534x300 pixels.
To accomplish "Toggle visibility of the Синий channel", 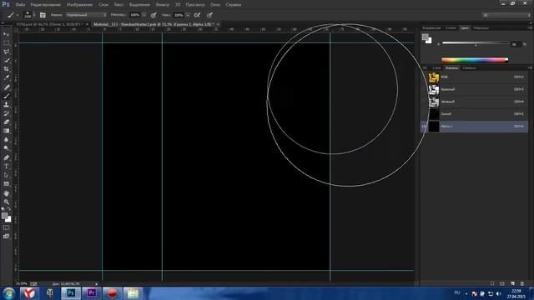I will click(x=425, y=114).
